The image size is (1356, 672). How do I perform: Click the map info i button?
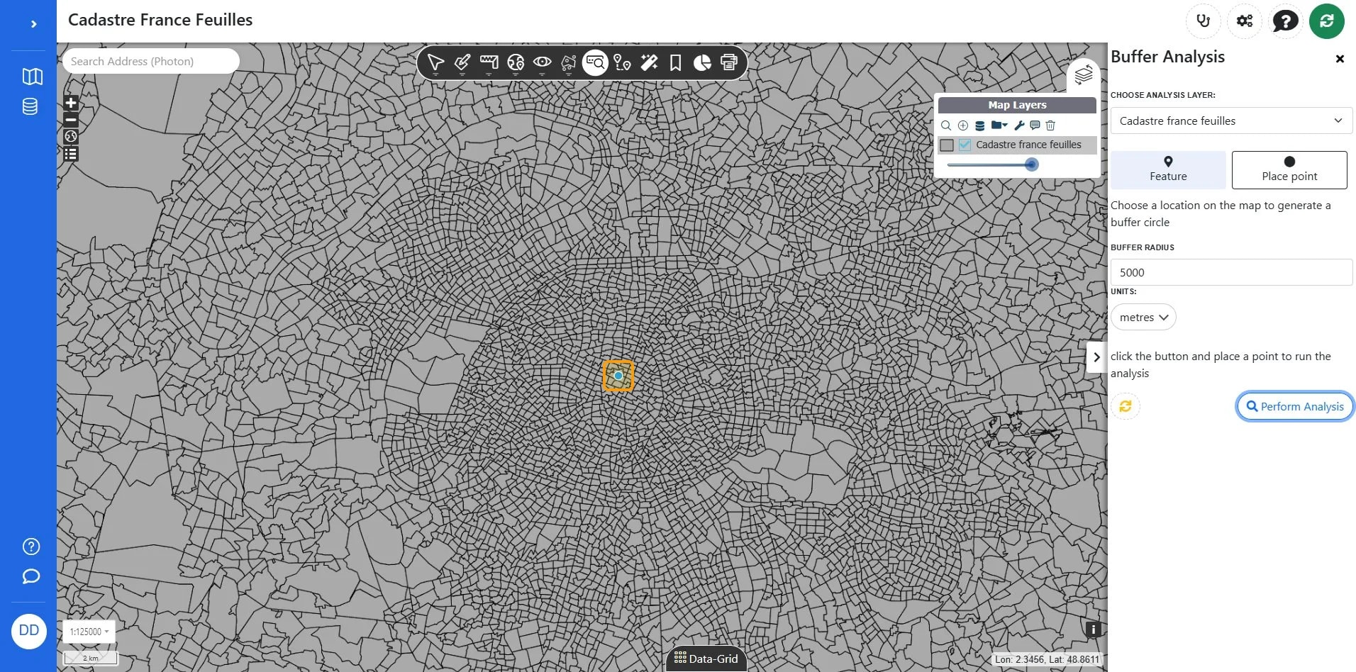point(1093,629)
